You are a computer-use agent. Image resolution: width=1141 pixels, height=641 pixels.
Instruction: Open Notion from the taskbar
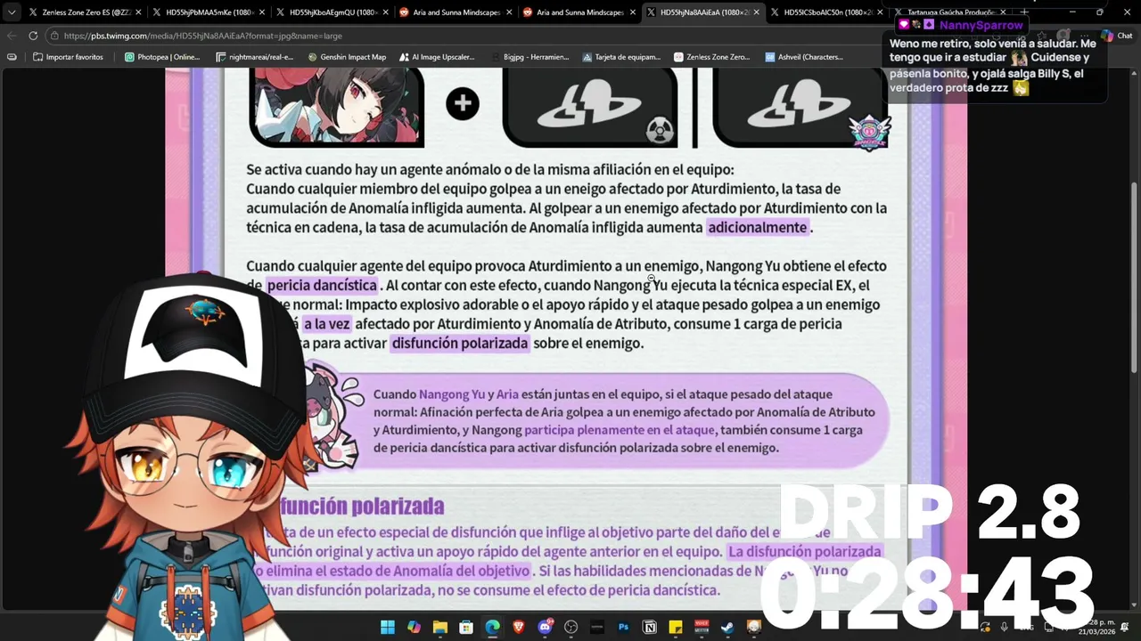[650, 627]
